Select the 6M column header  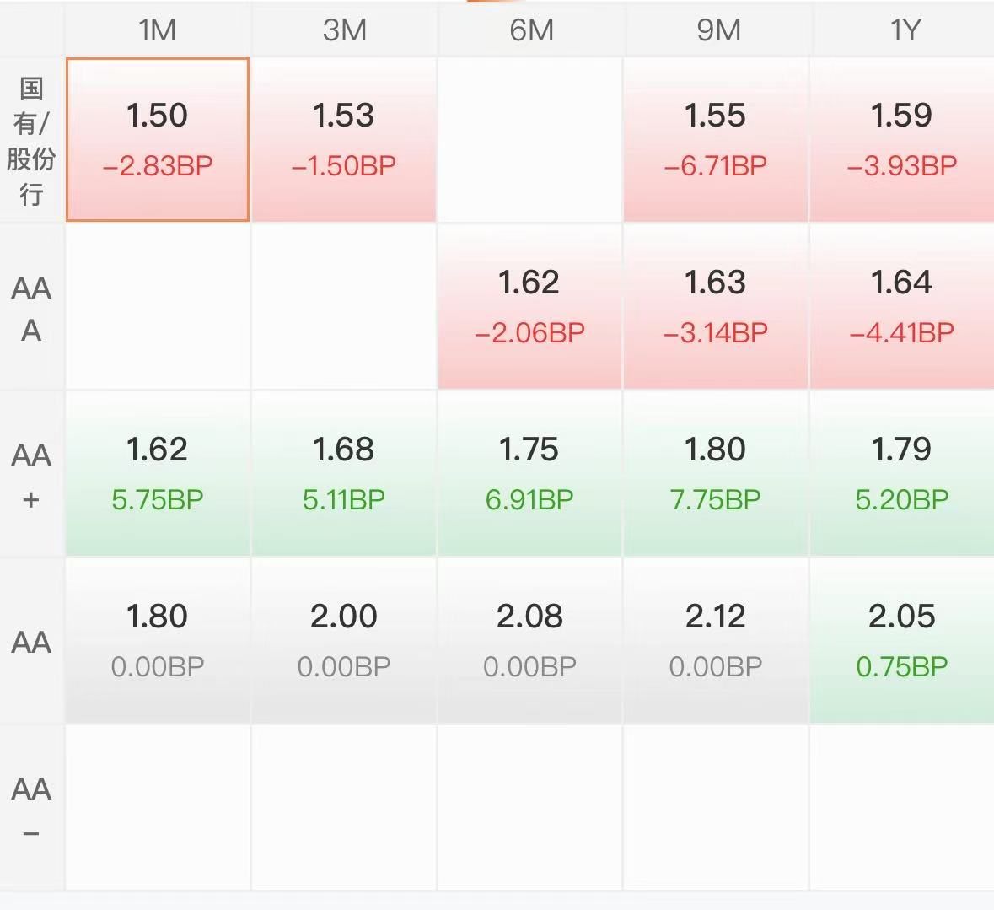531,30
